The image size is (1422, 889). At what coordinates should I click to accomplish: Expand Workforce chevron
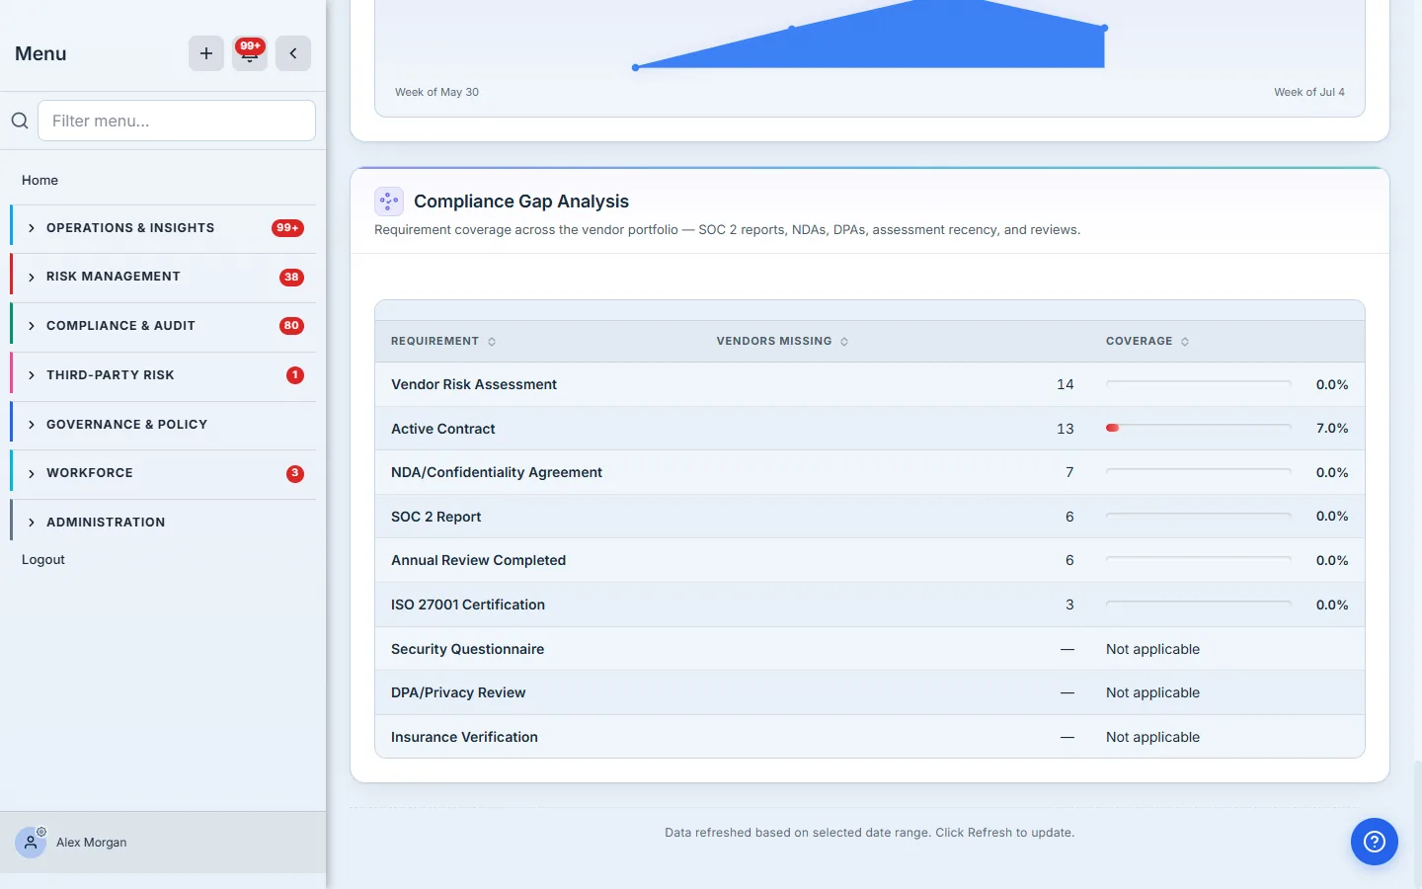[32, 474]
